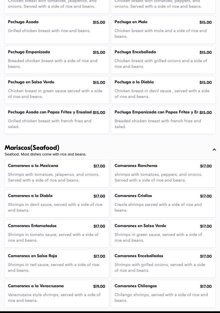
Task: Open the Pechuga Asada menu item
Action: (57, 29)
